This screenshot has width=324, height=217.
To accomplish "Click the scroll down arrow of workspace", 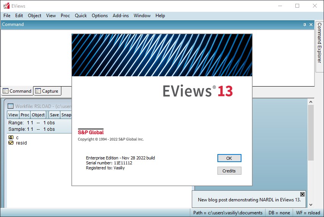I will point(311,205).
